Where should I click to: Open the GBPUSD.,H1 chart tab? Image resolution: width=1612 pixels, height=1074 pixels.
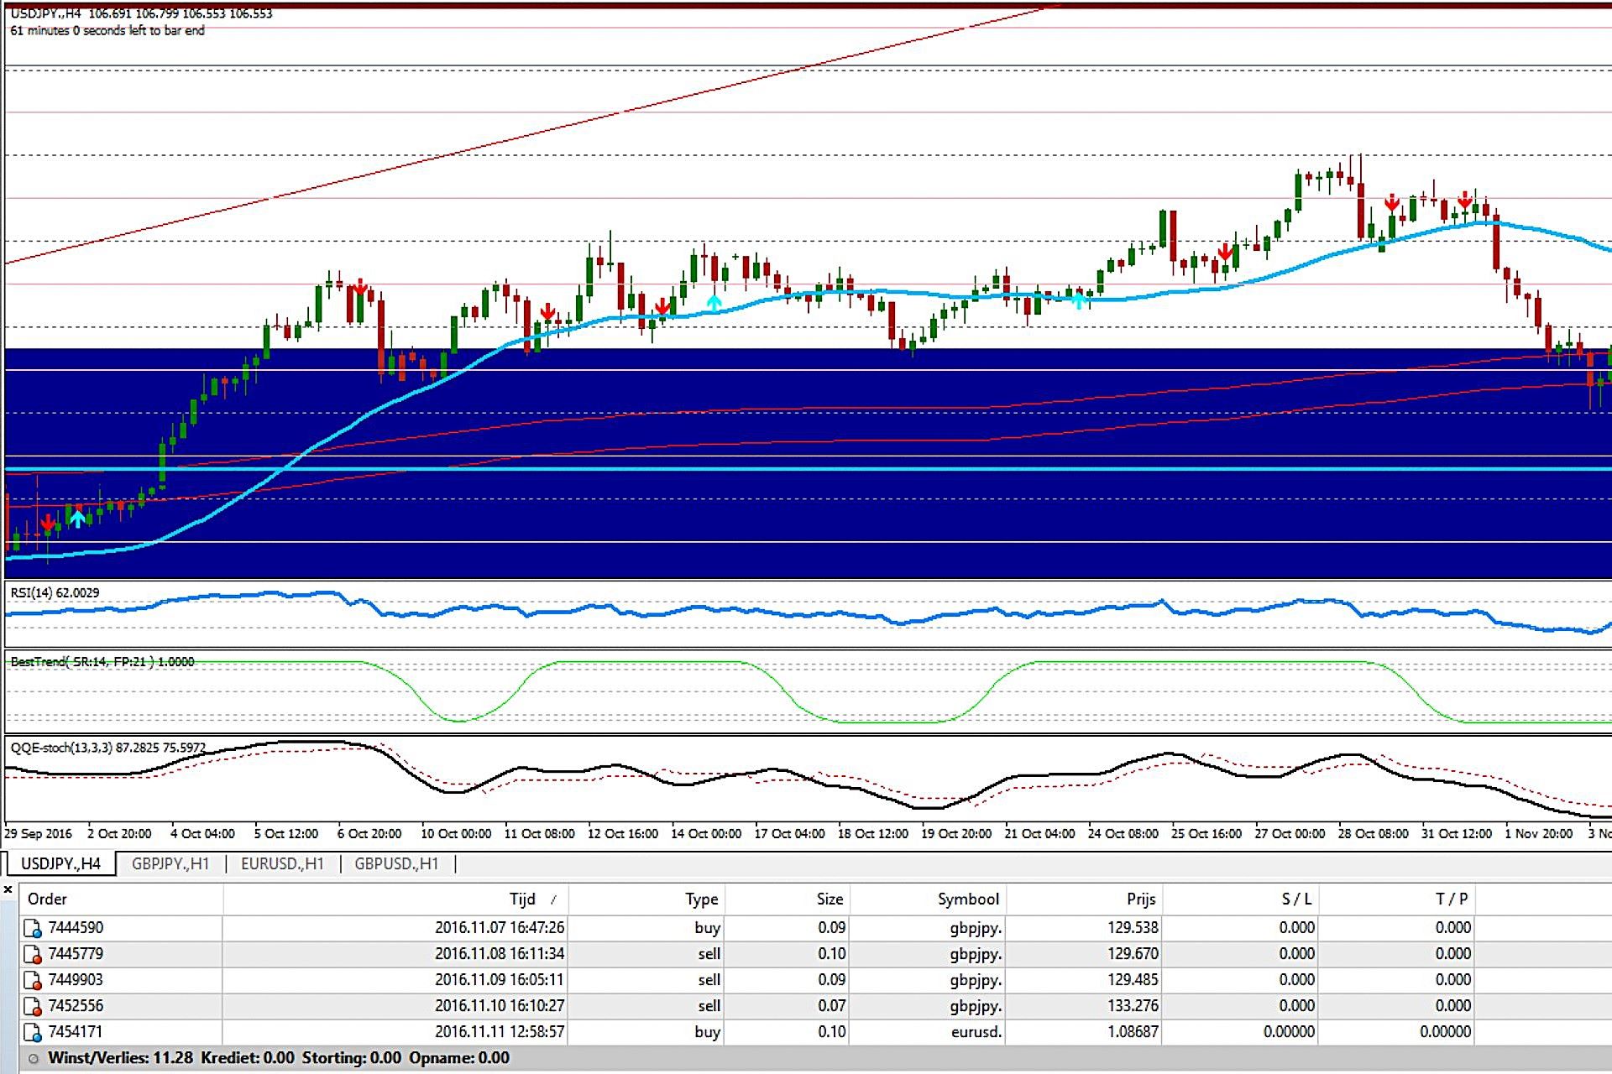pyautogui.click(x=396, y=863)
